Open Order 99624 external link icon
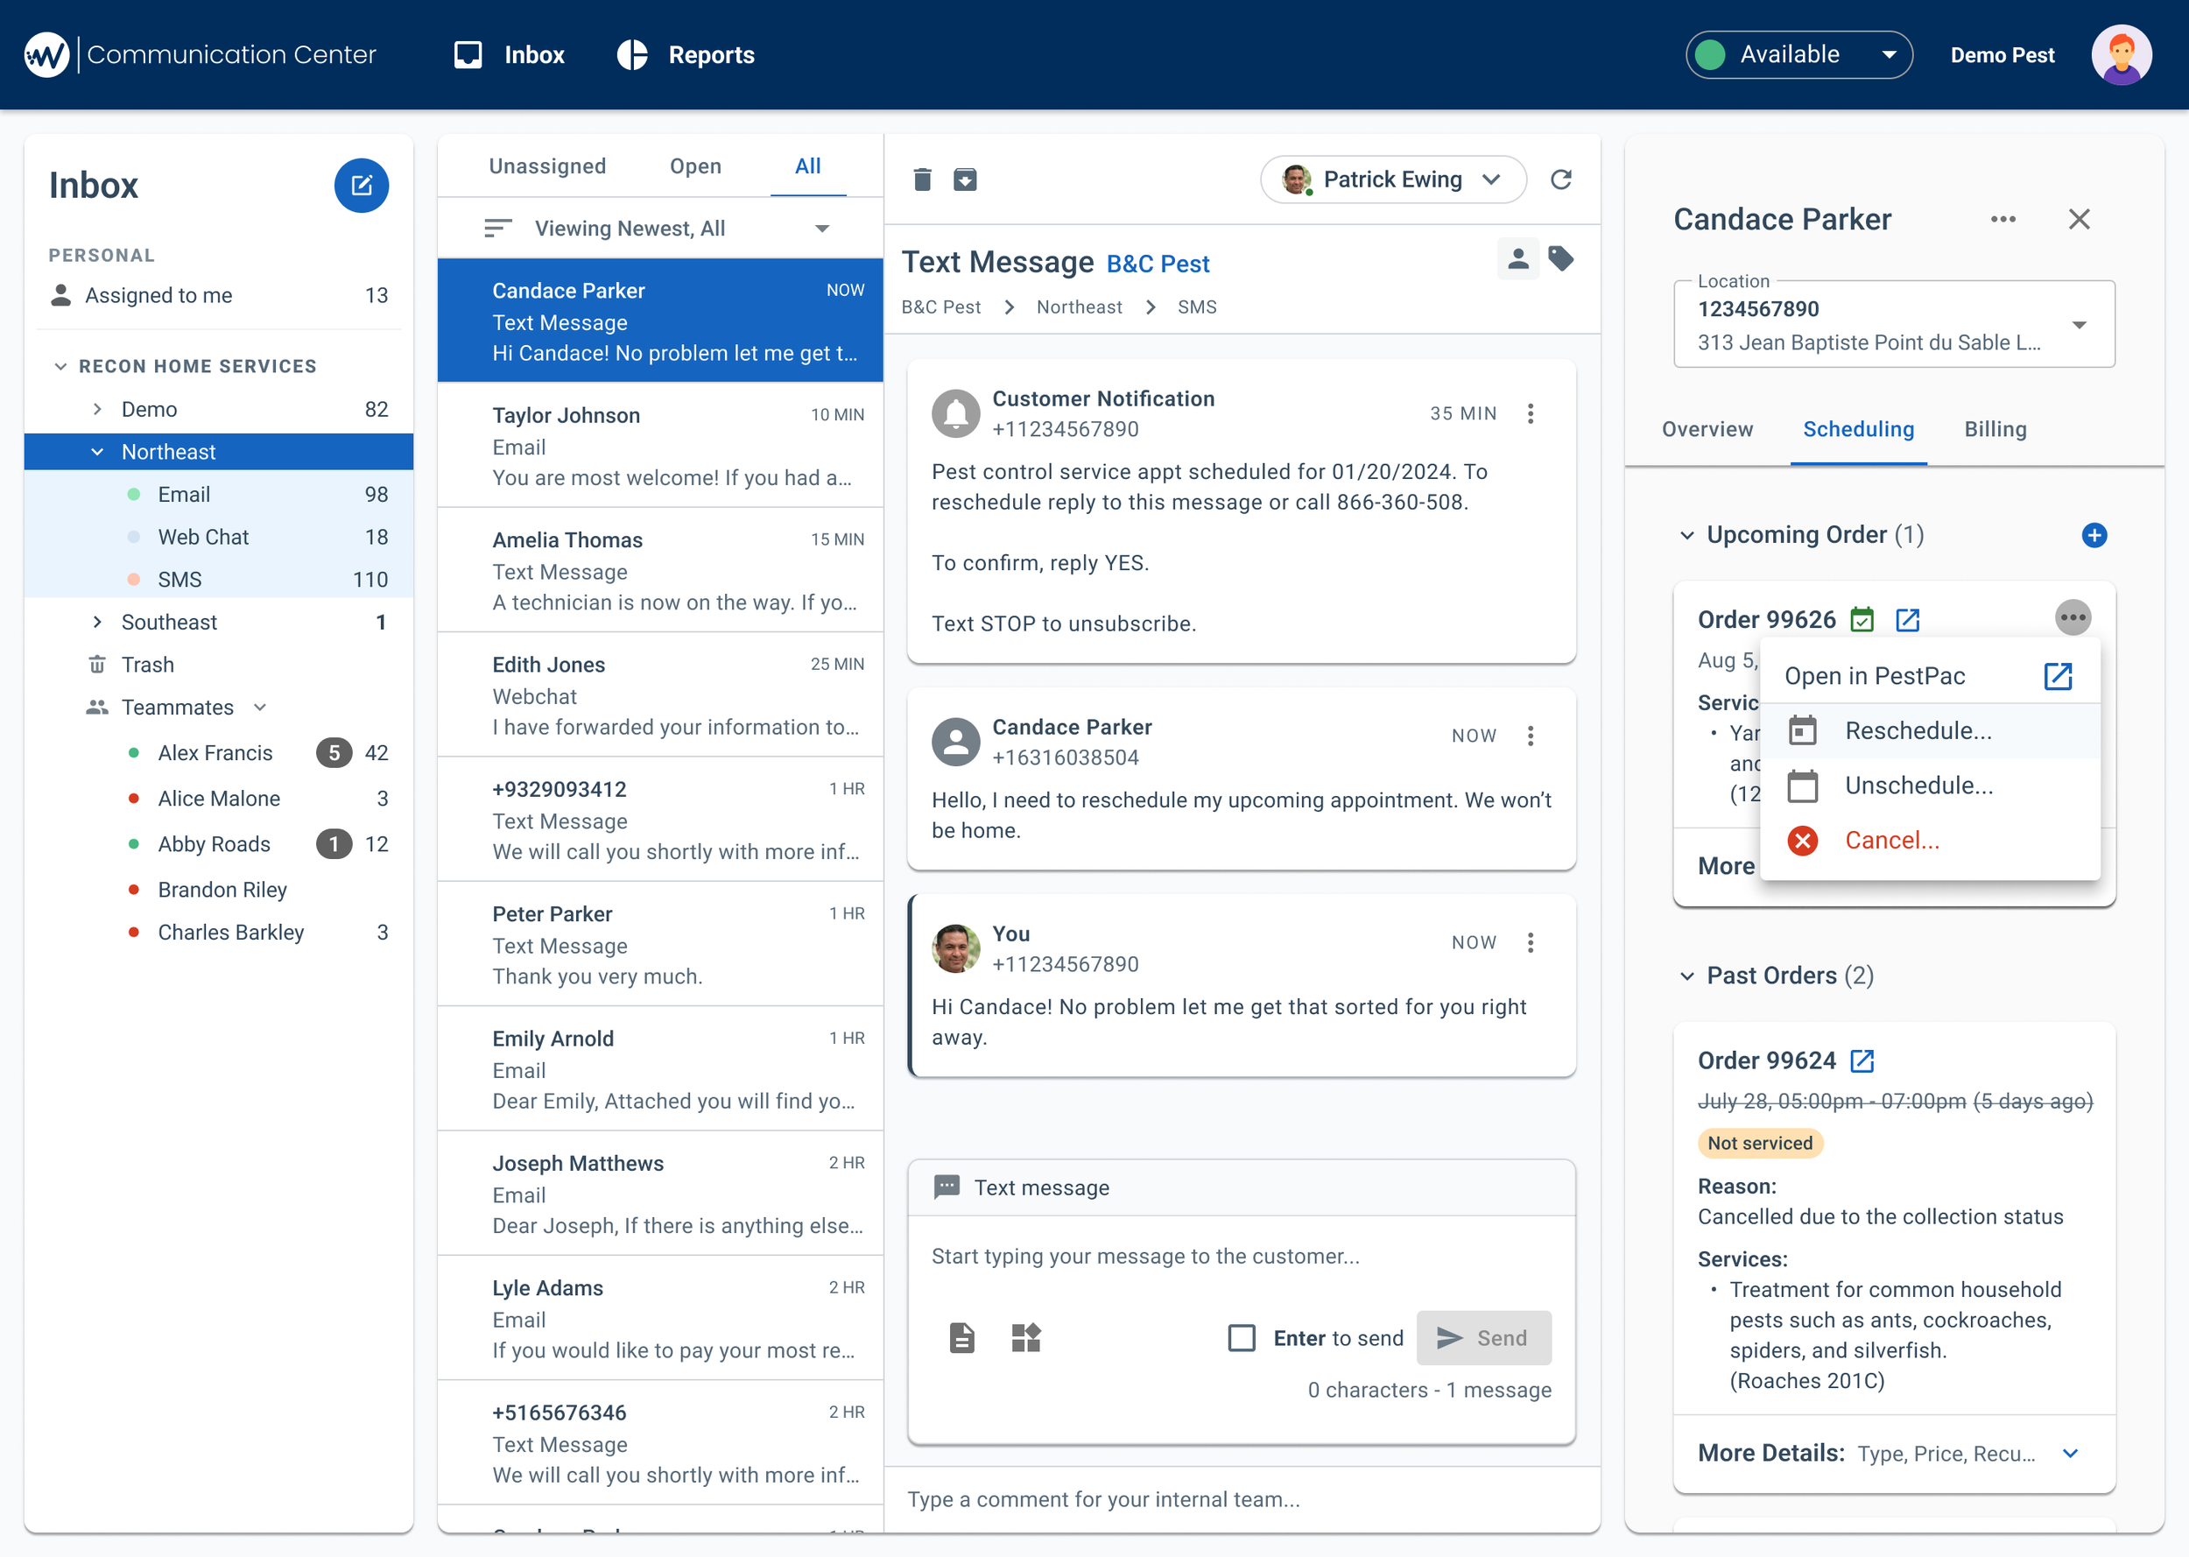Image resolution: width=2189 pixels, height=1557 pixels. (x=1862, y=1060)
